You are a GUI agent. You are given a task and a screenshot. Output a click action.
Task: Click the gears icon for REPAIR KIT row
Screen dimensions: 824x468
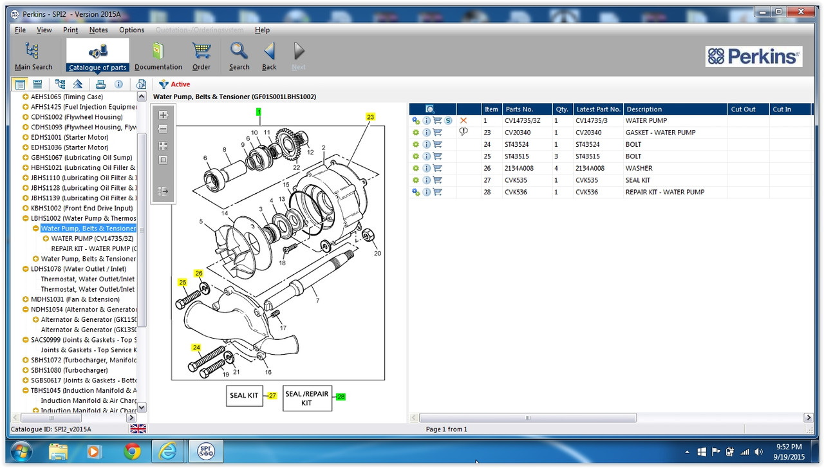click(416, 192)
